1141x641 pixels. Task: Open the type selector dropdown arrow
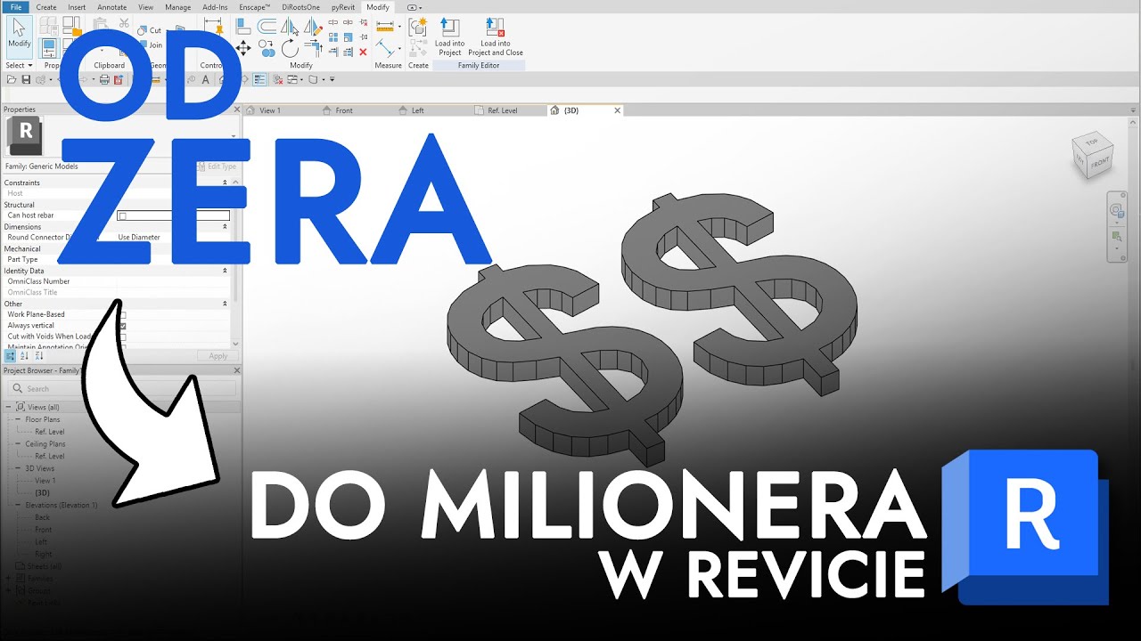(x=234, y=136)
